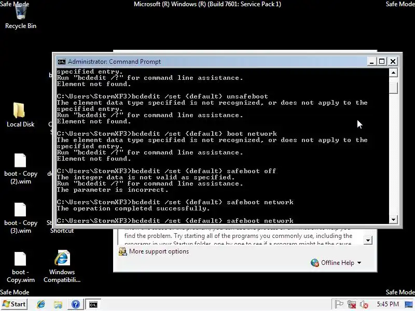Viewport: 415px width, 311px height.
Task: Click the More support options icon
Action: point(122,251)
